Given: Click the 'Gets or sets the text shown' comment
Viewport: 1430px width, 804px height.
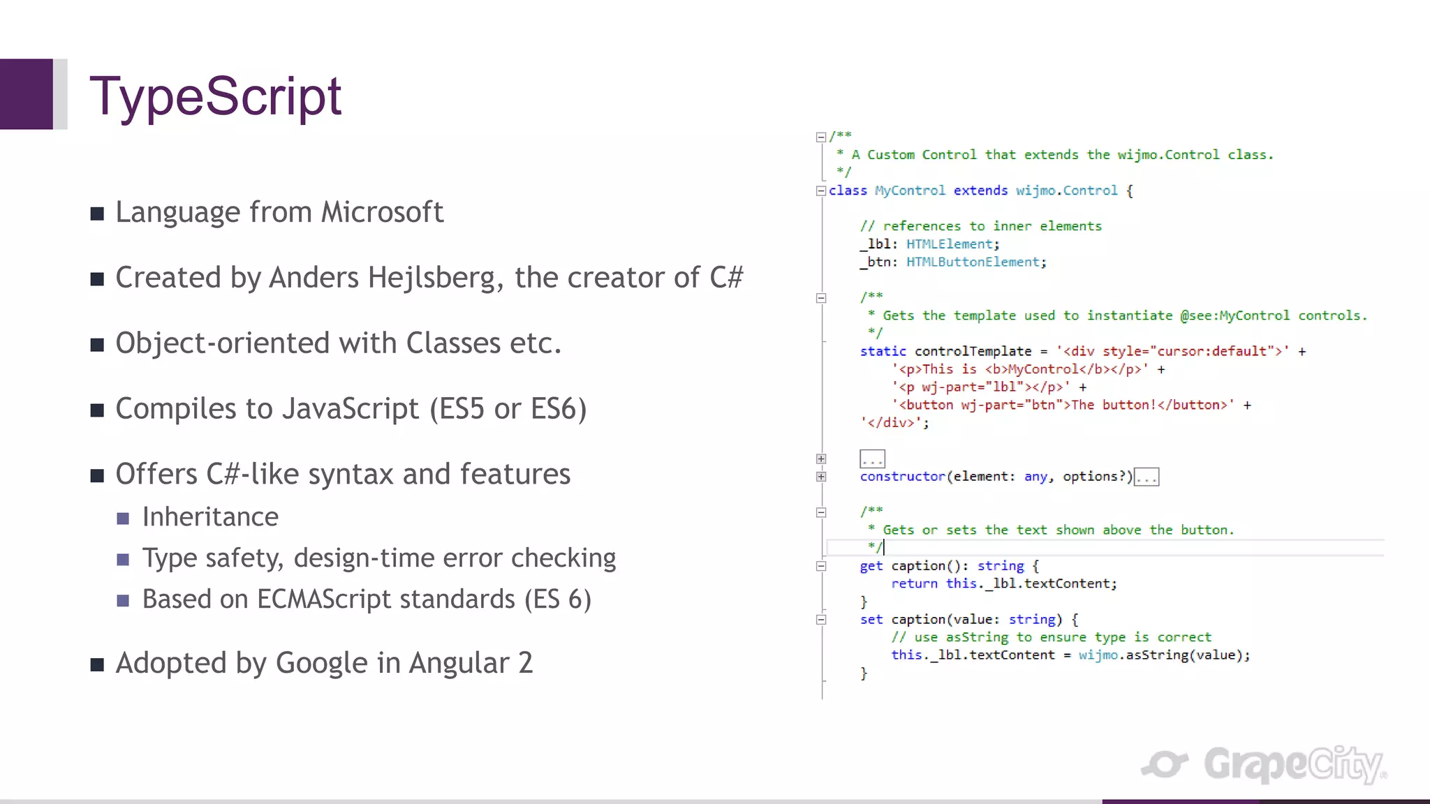Looking at the screenshot, I should point(1051,530).
